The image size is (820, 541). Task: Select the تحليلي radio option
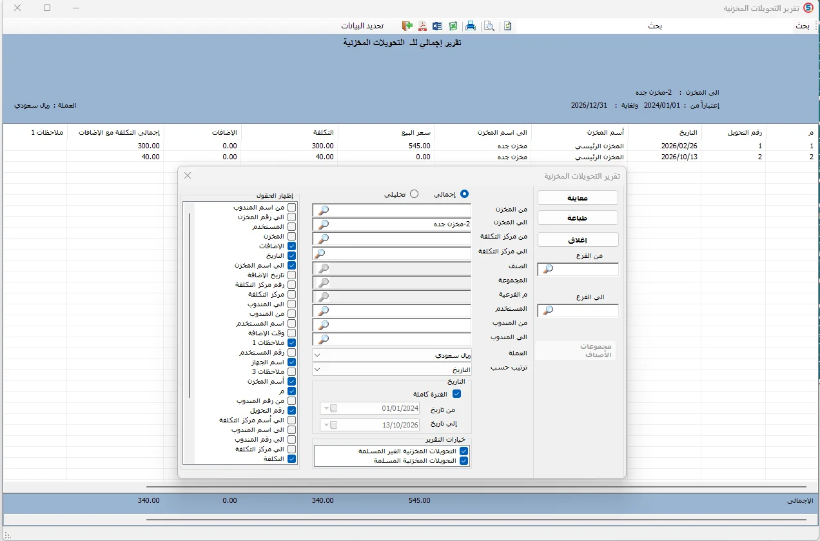pos(414,193)
